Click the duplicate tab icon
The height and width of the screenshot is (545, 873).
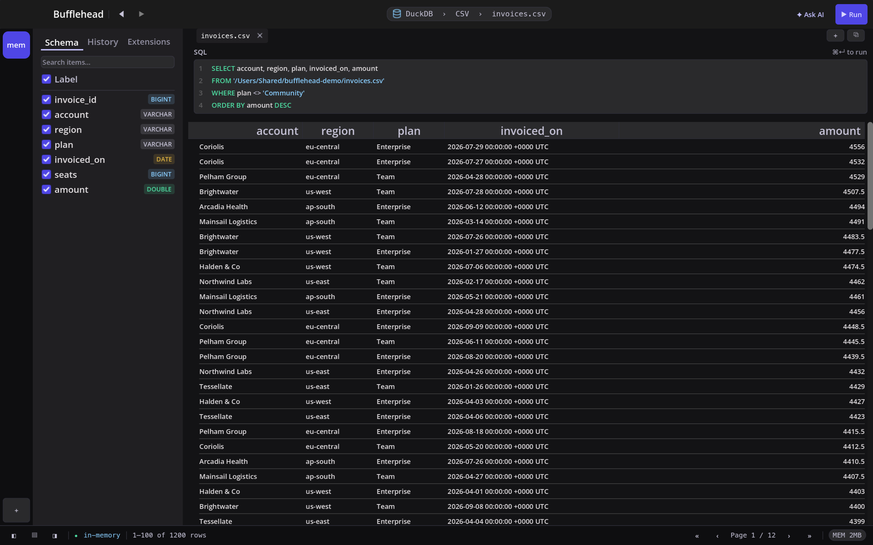coord(856,35)
